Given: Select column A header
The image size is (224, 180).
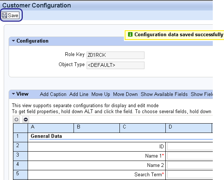Looking at the screenshot, I should pyautogui.click(x=51, y=127).
